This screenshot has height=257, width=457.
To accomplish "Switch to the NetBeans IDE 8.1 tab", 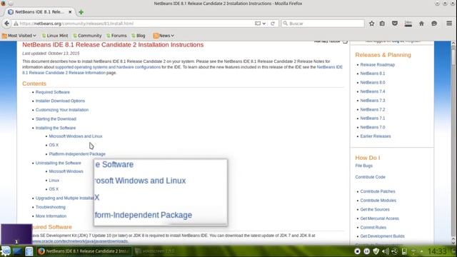I will pyautogui.click(x=40, y=12).
